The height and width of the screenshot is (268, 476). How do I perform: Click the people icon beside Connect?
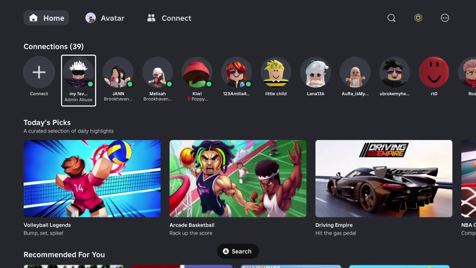151,18
